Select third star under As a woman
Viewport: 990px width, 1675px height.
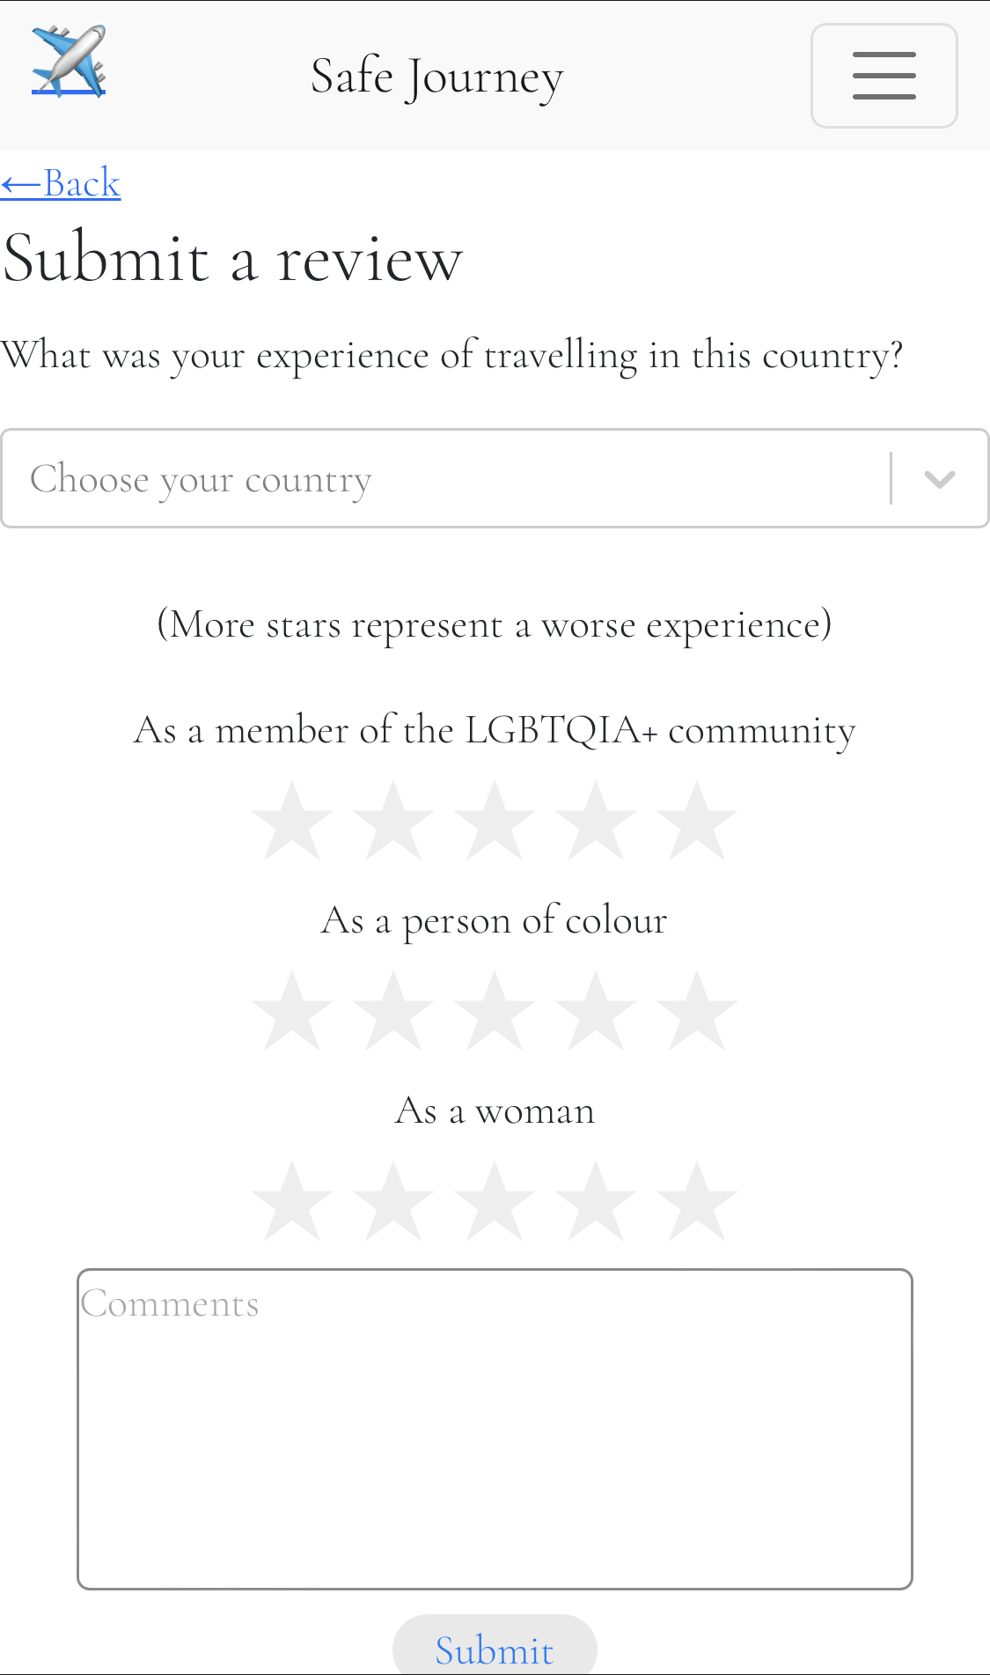(495, 1202)
